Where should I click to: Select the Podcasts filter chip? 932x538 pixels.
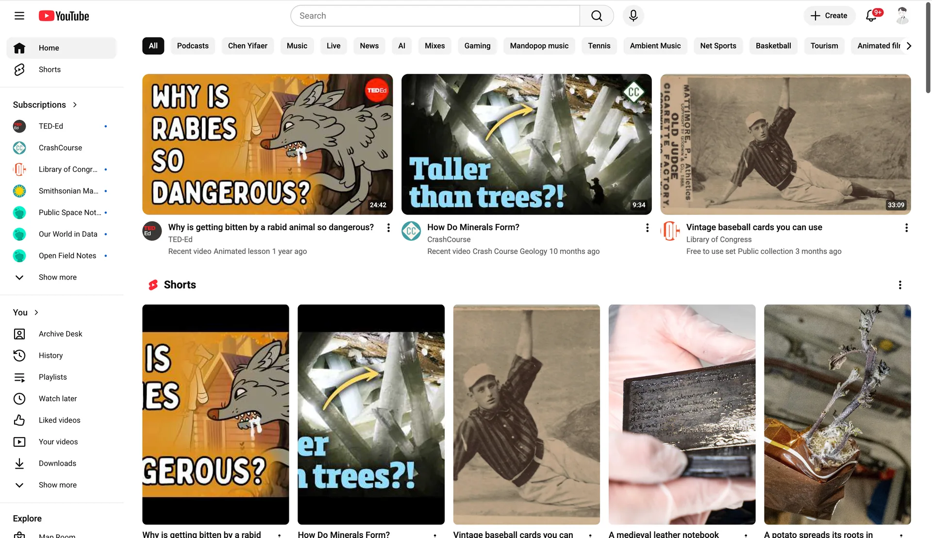coord(193,46)
